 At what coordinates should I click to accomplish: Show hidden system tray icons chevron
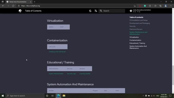[x=143, y=96]
